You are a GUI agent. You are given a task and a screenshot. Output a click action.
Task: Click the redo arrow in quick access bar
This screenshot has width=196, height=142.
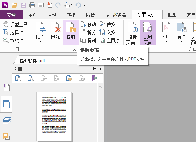point(58,5)
